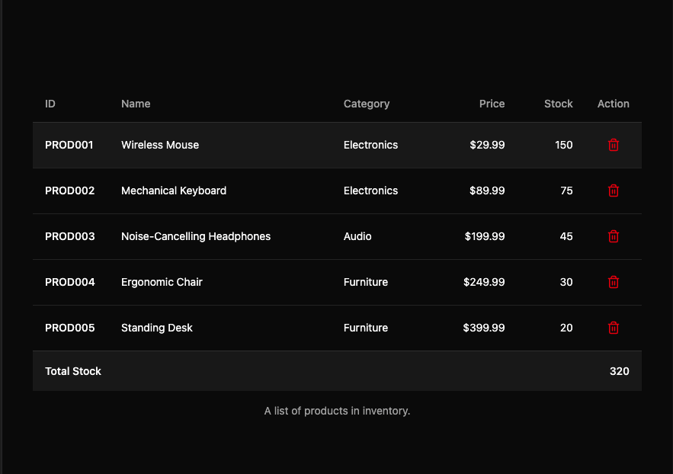Delete the Wireless Mouse product row

tap(614, 145)
